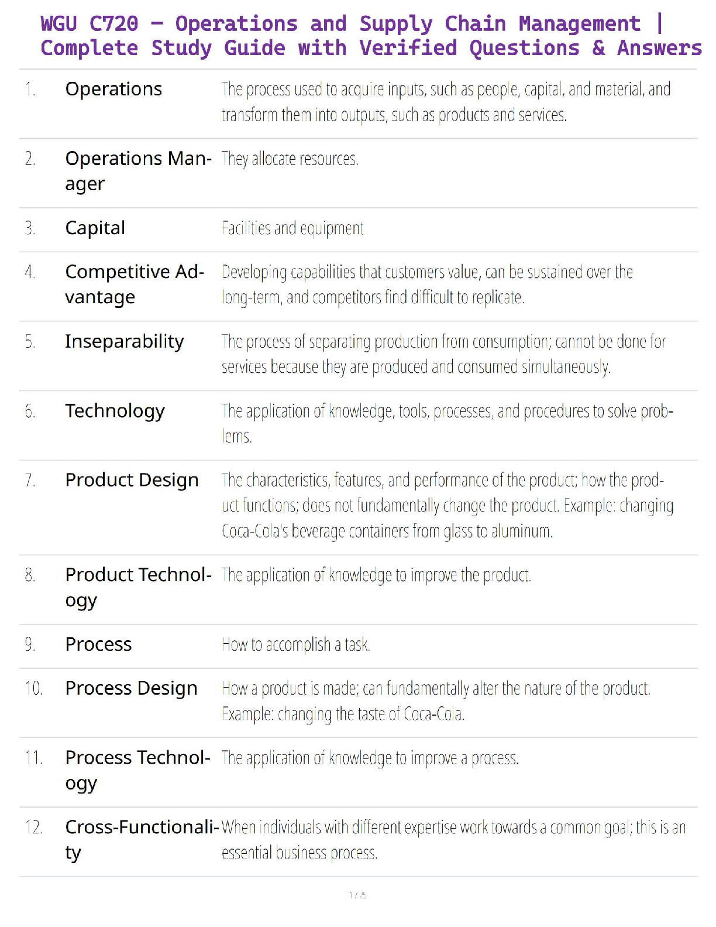Click the definition about improving the product
The height and width of the screenshot is (927, 716).
[376, 575]
